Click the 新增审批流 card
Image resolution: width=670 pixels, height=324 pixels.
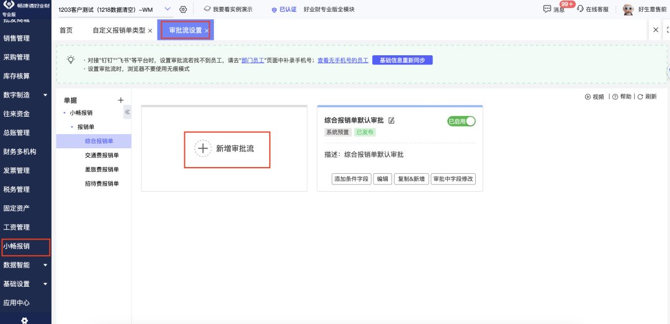click(x=226, y=149)
